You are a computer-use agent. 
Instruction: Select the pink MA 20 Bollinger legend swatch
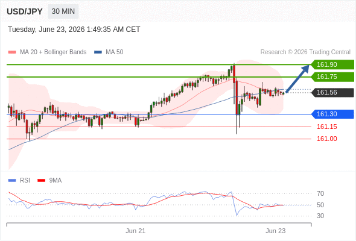(x=12, y=52)
